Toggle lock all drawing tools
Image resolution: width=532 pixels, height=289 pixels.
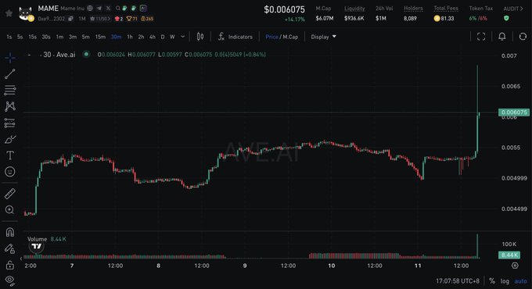tap(10, 265)
